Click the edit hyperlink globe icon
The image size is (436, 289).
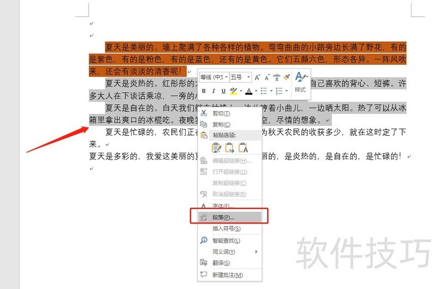(204, 160)
